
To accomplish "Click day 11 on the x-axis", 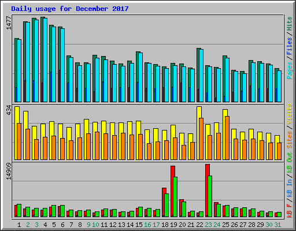I will 104,225.
